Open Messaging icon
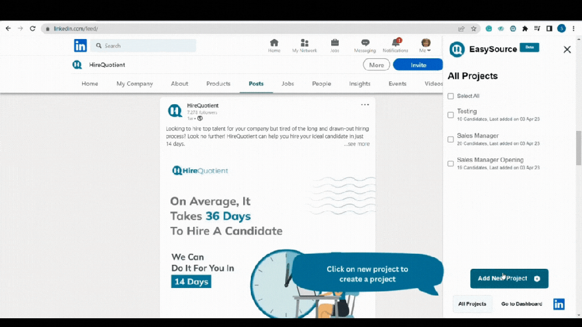The height and width of the screenshot is (327, 582). click(x=365, y=45)
